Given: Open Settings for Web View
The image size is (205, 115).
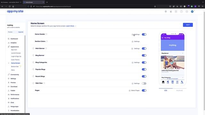Looking at the screenshot, I should tap(136, 83).
